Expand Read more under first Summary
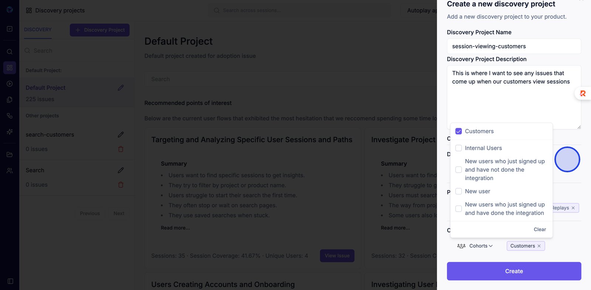Viewport: 591px width, 290px height. (x=175, y=228)
